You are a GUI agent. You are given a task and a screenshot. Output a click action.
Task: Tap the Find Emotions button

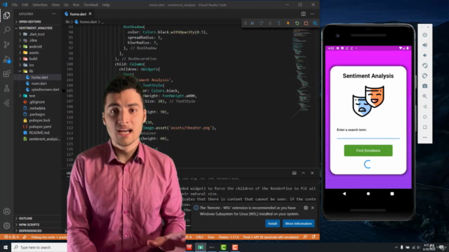[368, 150]
